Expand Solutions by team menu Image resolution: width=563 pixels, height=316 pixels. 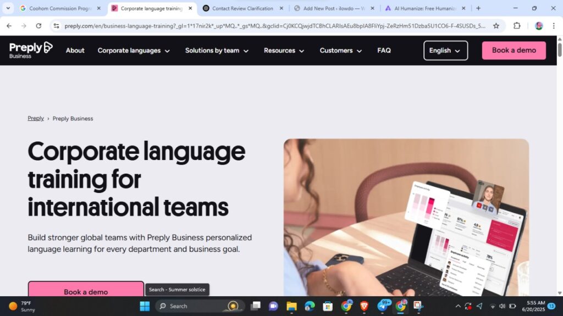(x=217, y=51)
